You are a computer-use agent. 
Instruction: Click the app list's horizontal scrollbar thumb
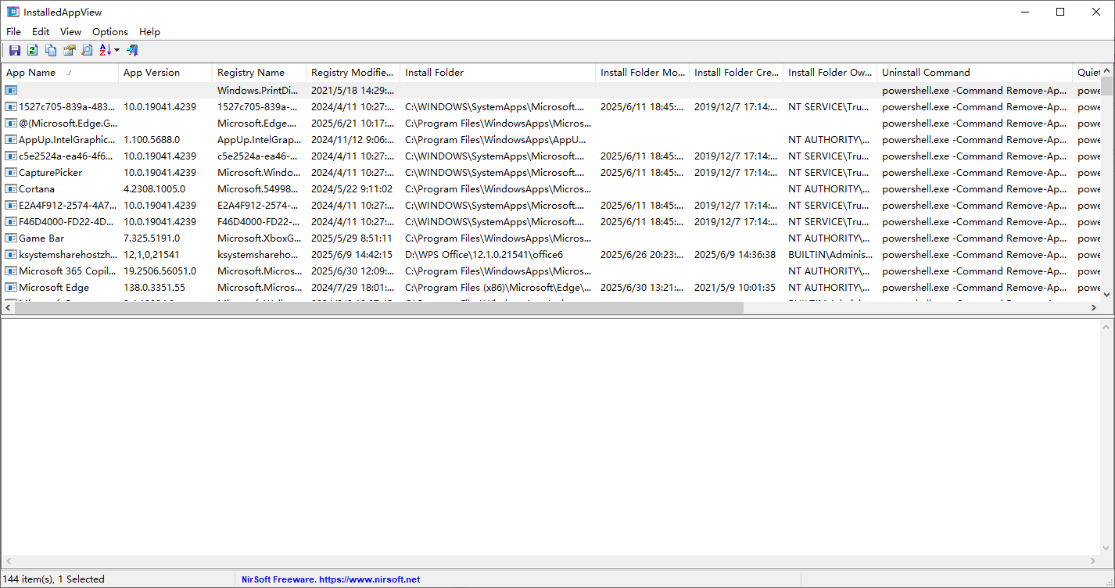click(378, 308)
